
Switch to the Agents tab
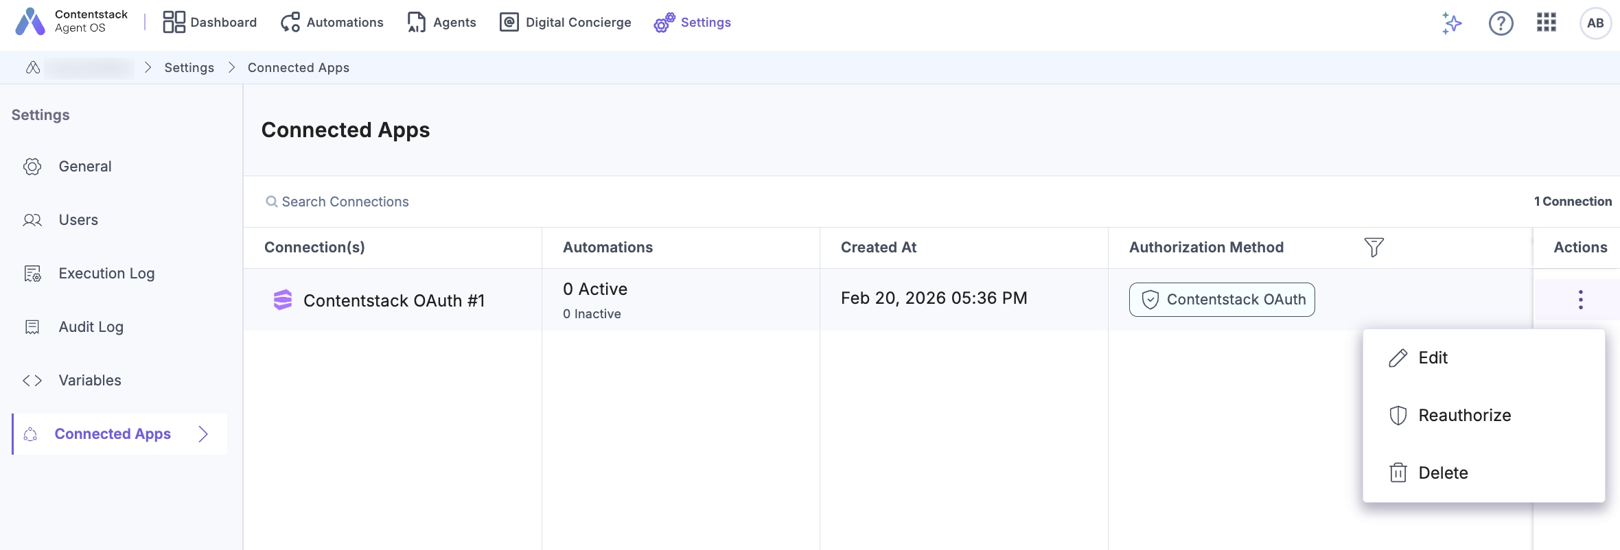tap(441, 23)
